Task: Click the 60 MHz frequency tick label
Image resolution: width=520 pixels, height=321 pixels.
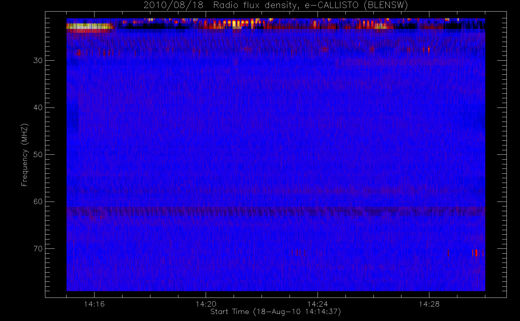Action: pos(38,202)
